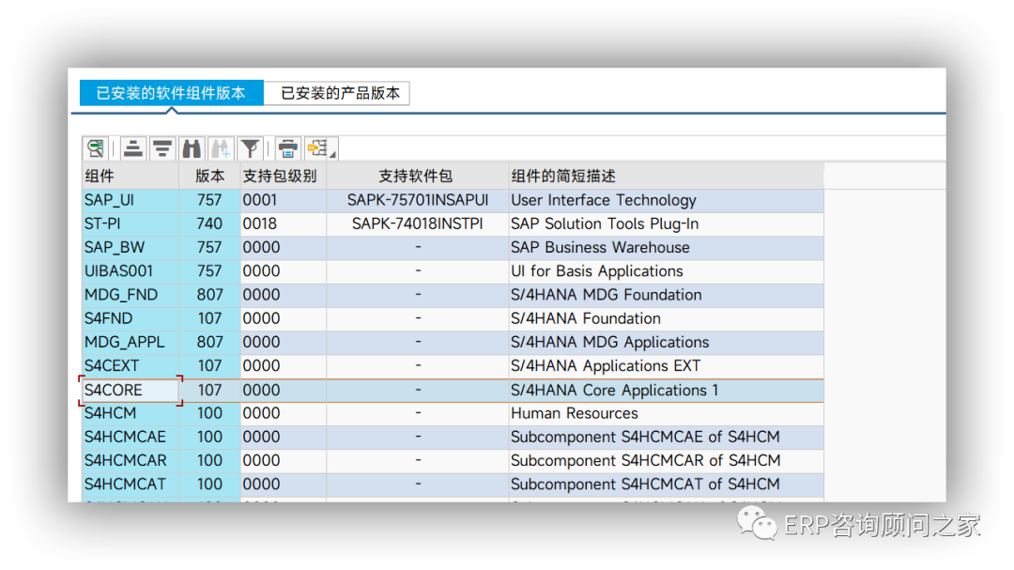The image size is (1014, 570).
Task: Select the 版本 column header
Action: click(209, 176)
